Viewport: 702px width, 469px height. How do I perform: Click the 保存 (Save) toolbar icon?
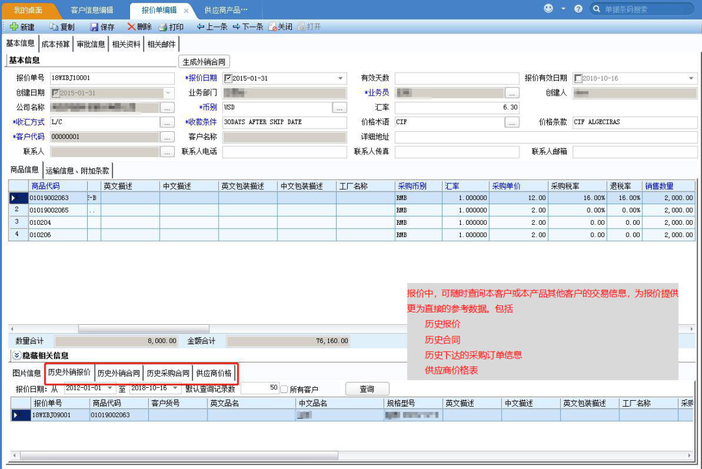94,27
